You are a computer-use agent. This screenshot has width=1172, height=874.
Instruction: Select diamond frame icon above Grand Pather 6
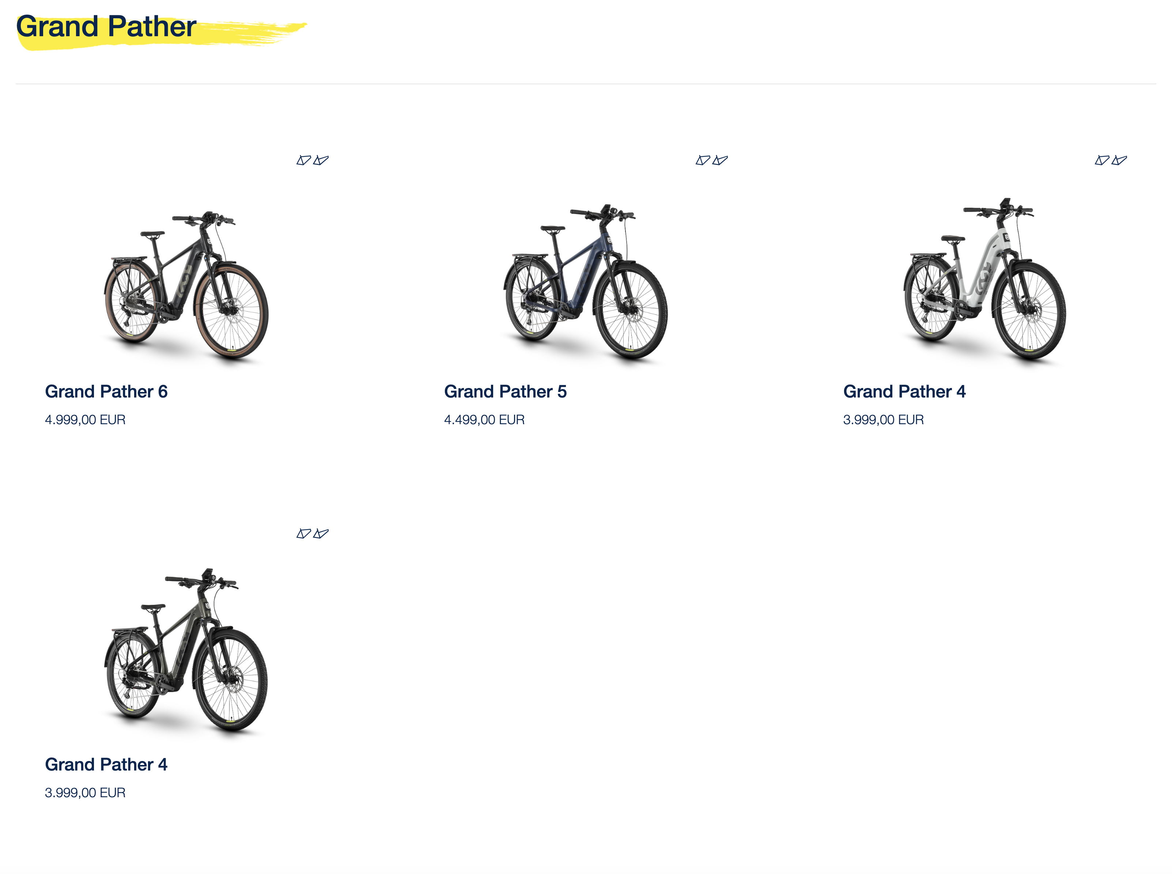pyautogui.click(x=303, y=160)
